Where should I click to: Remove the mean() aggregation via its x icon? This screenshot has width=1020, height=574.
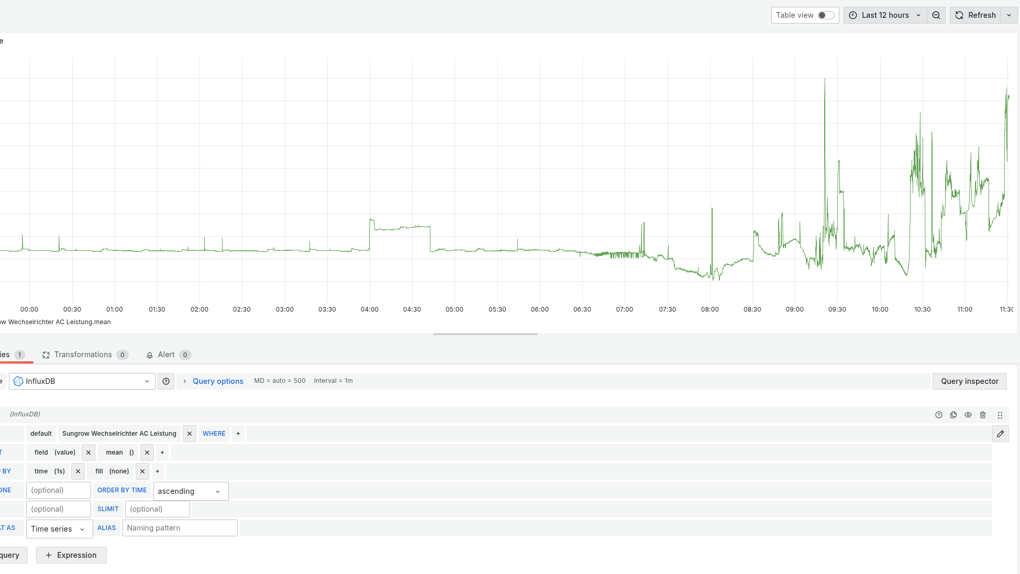tap(147, 452)
